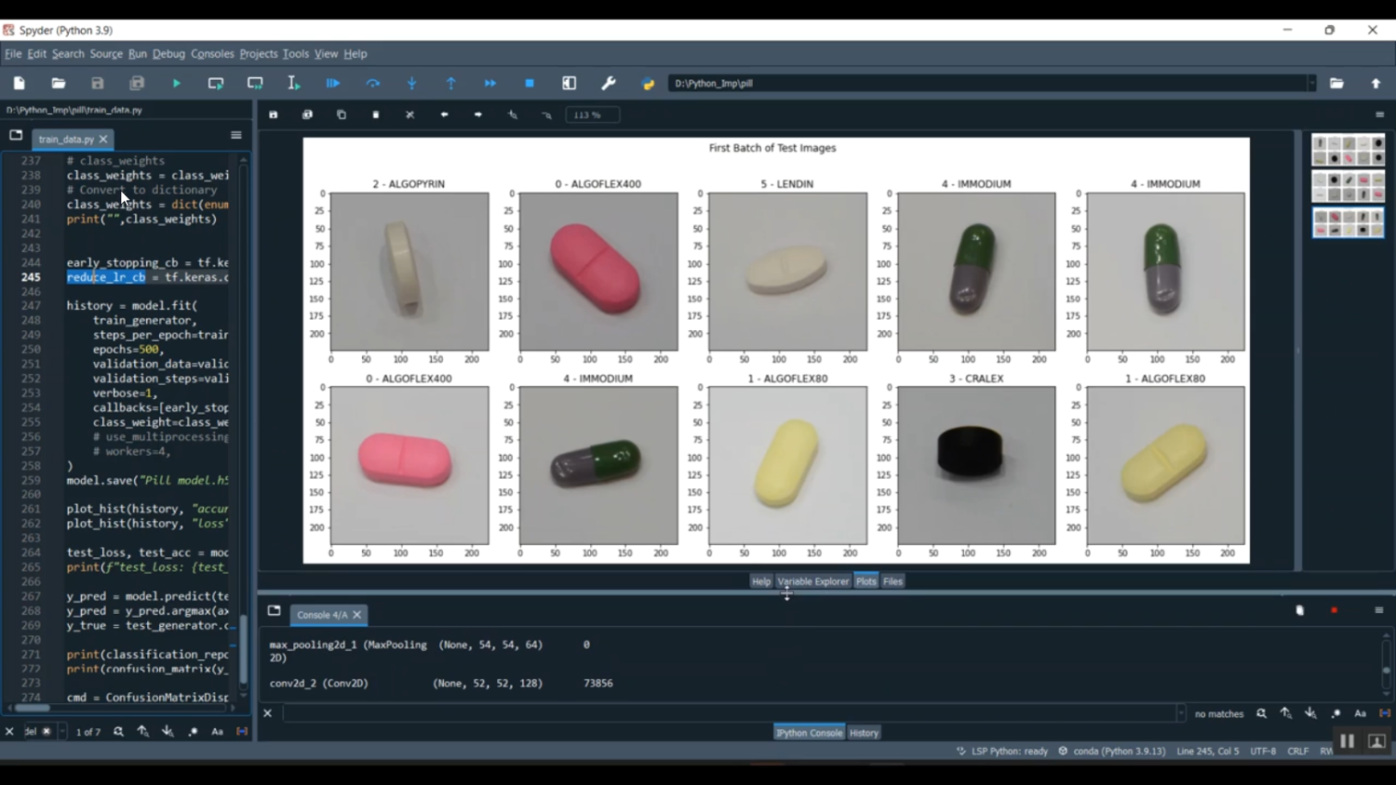Open the editor options hamburger menu
The image size is (1396, 785).
coord(235,134)
